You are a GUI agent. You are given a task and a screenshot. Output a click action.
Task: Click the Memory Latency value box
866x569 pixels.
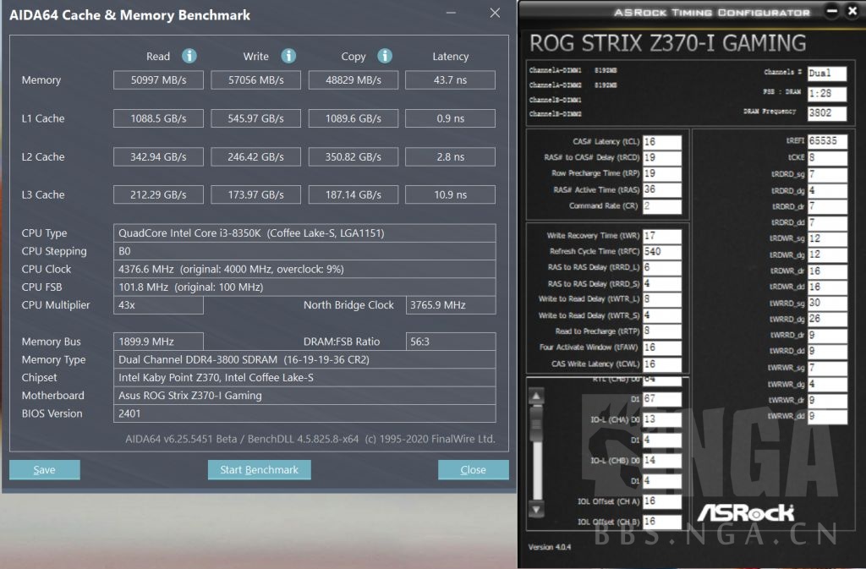pos(450,80)
